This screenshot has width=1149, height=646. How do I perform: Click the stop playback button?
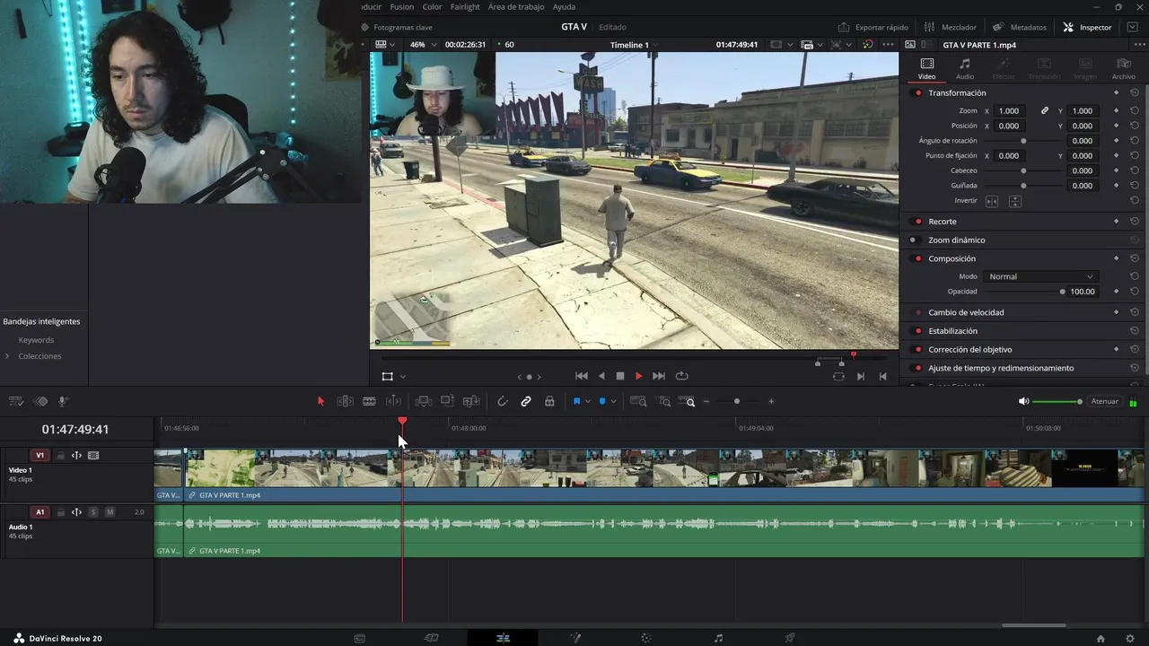point(619,376)
